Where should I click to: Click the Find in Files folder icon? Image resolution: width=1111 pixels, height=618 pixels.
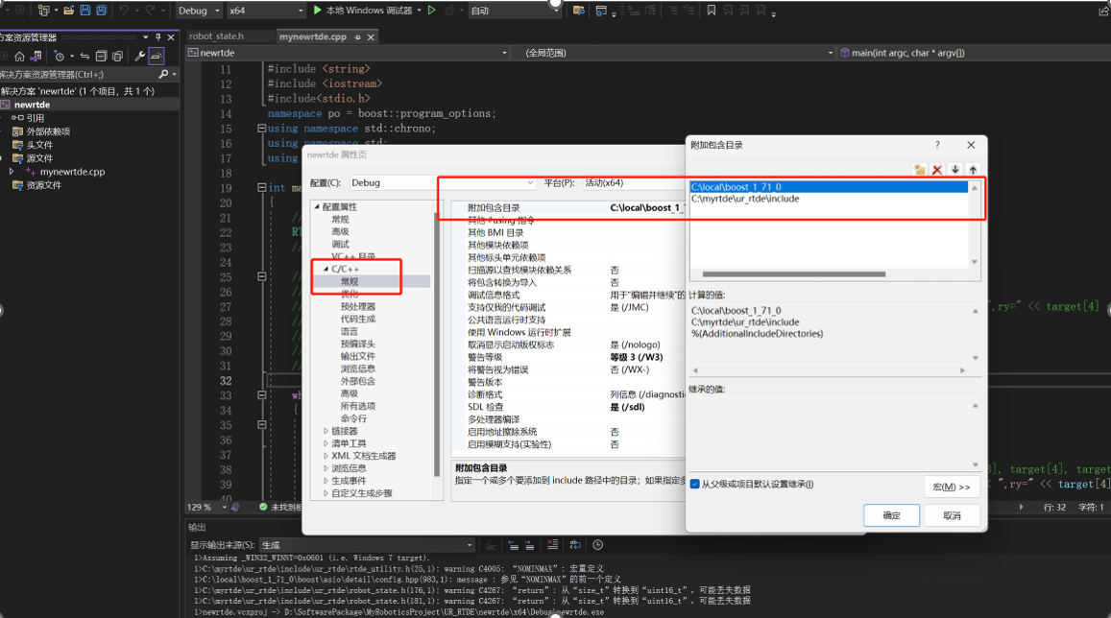click(579, 11)
